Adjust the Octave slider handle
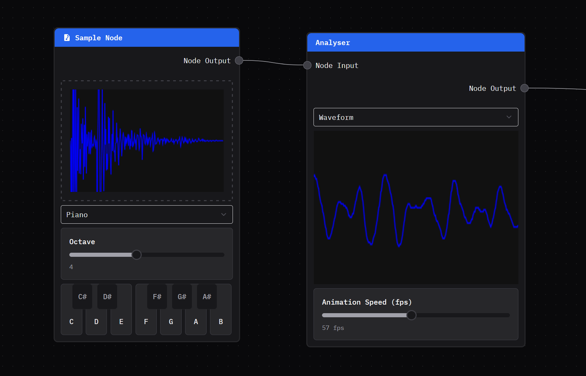This screenshot has width=586, height=376. (137, 255)
